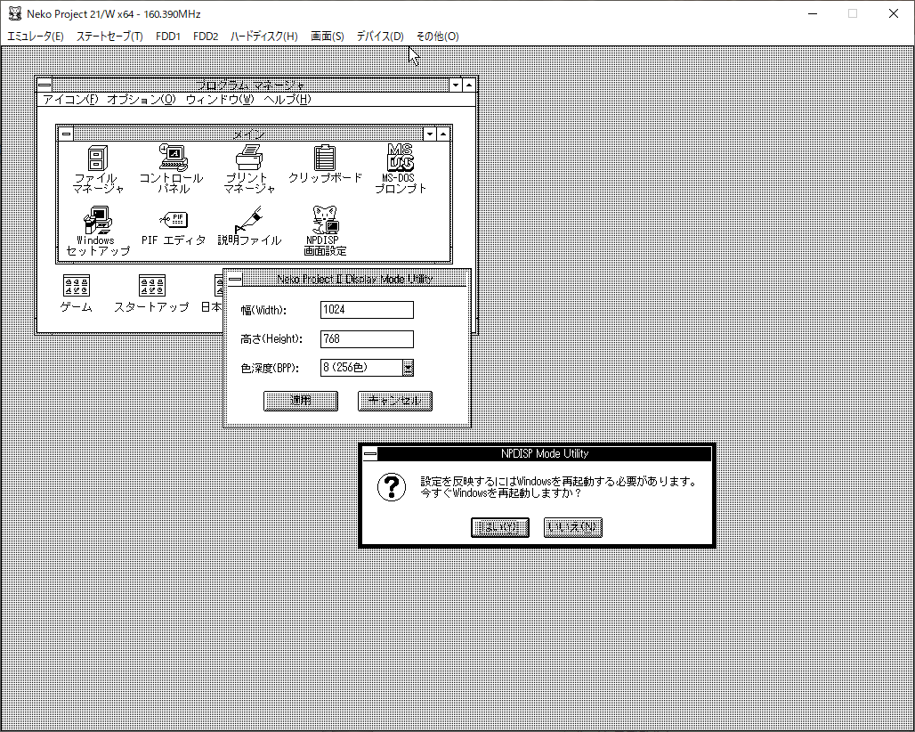Screen dimensions: 915x732
Task: Minimize the Neko Project 21/W emulator window
Action: point(813,13)
